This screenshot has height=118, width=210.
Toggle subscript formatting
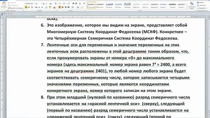[x=39, y=7]
